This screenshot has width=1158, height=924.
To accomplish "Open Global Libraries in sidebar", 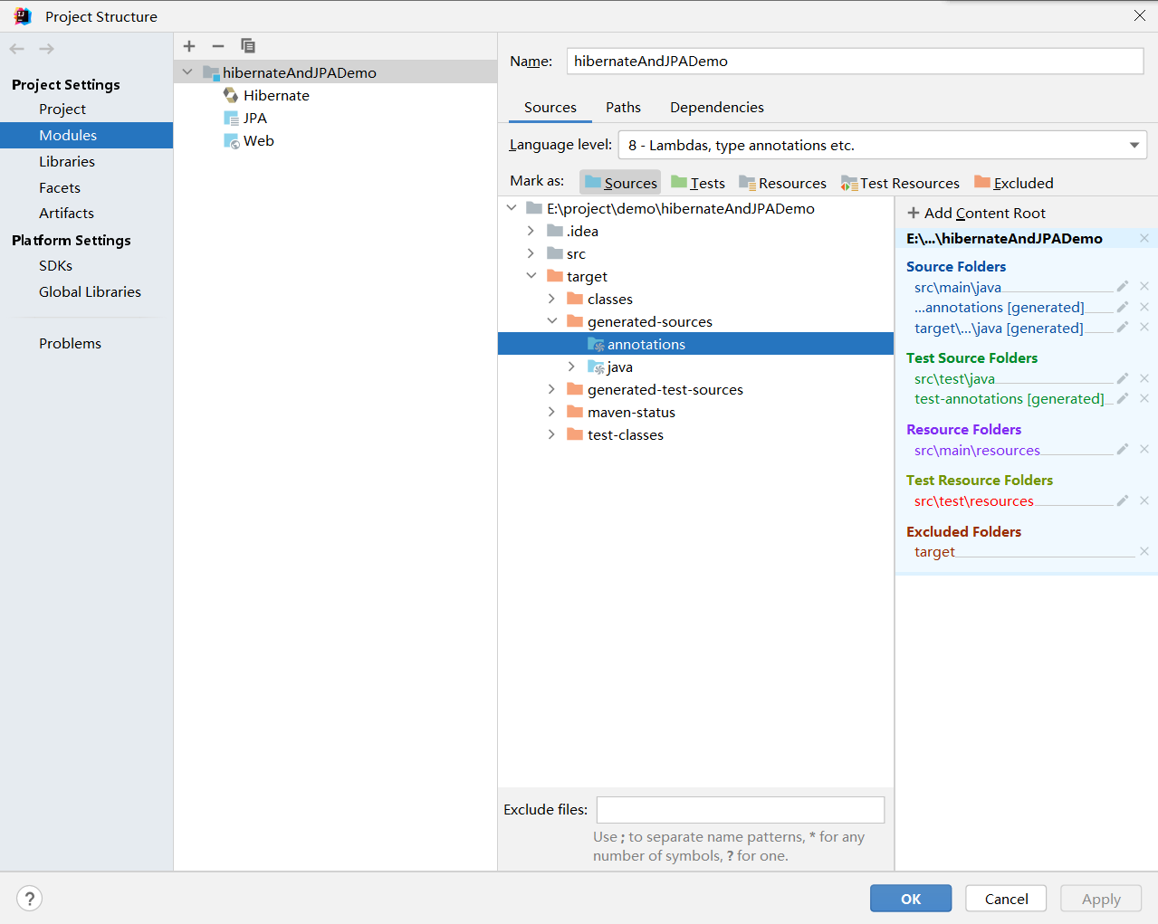I will tap(90, 291).
